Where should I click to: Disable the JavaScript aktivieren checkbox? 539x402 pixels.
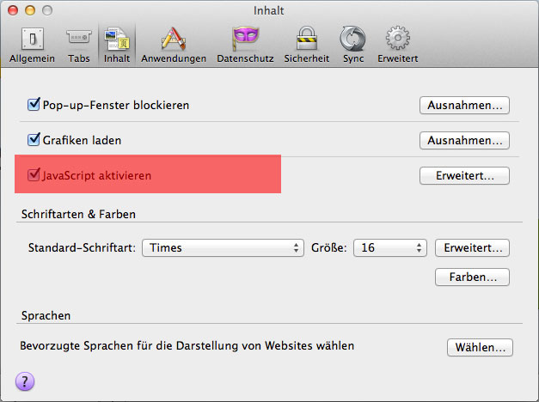tap(34, 175)
